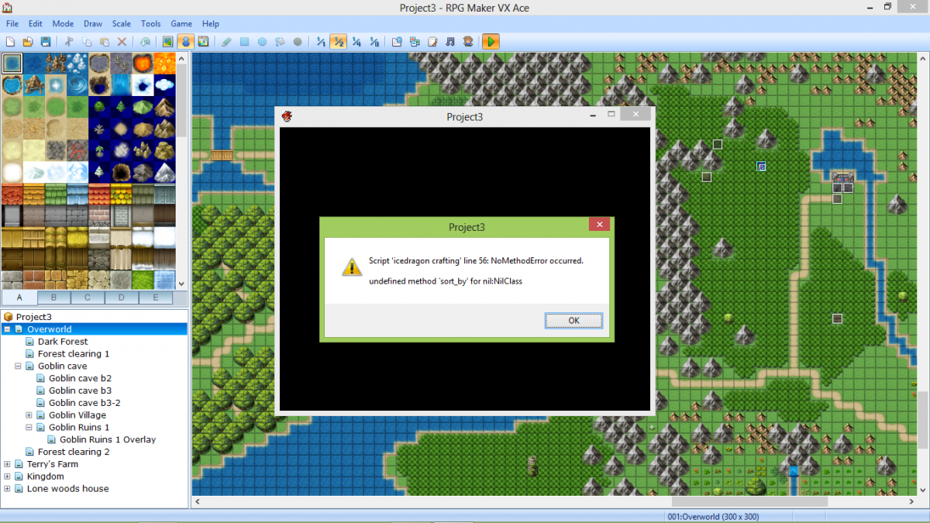Switch to tileset tab C
Screen dimensions: 930x523
tap(88, 298)
